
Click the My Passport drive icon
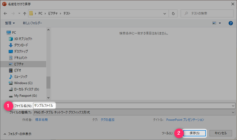pyautogui.click(x=11, y=96)
